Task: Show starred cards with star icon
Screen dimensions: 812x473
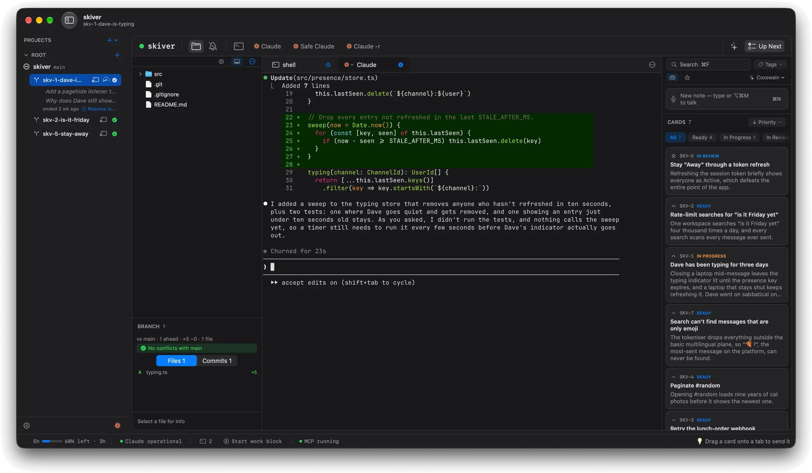Action: pyautogui.click(x=687, y=78)
